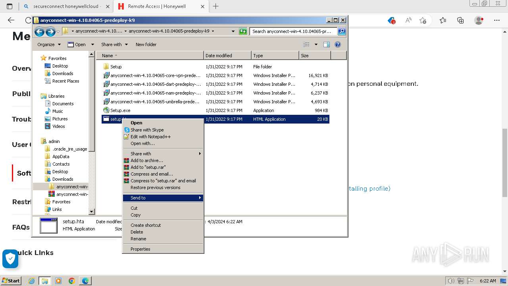The width and height of the screenshot is (508, 286).
Task: Open the Setup folder in the file list
Action: click(112, 67)
